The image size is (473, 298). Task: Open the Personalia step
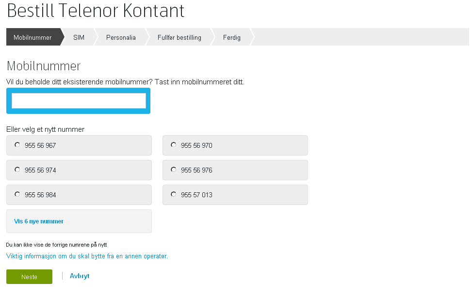[x=121, y=37]
